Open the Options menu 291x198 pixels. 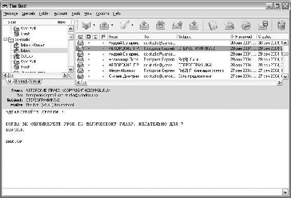pyautogui.click(x=102, y=13)
